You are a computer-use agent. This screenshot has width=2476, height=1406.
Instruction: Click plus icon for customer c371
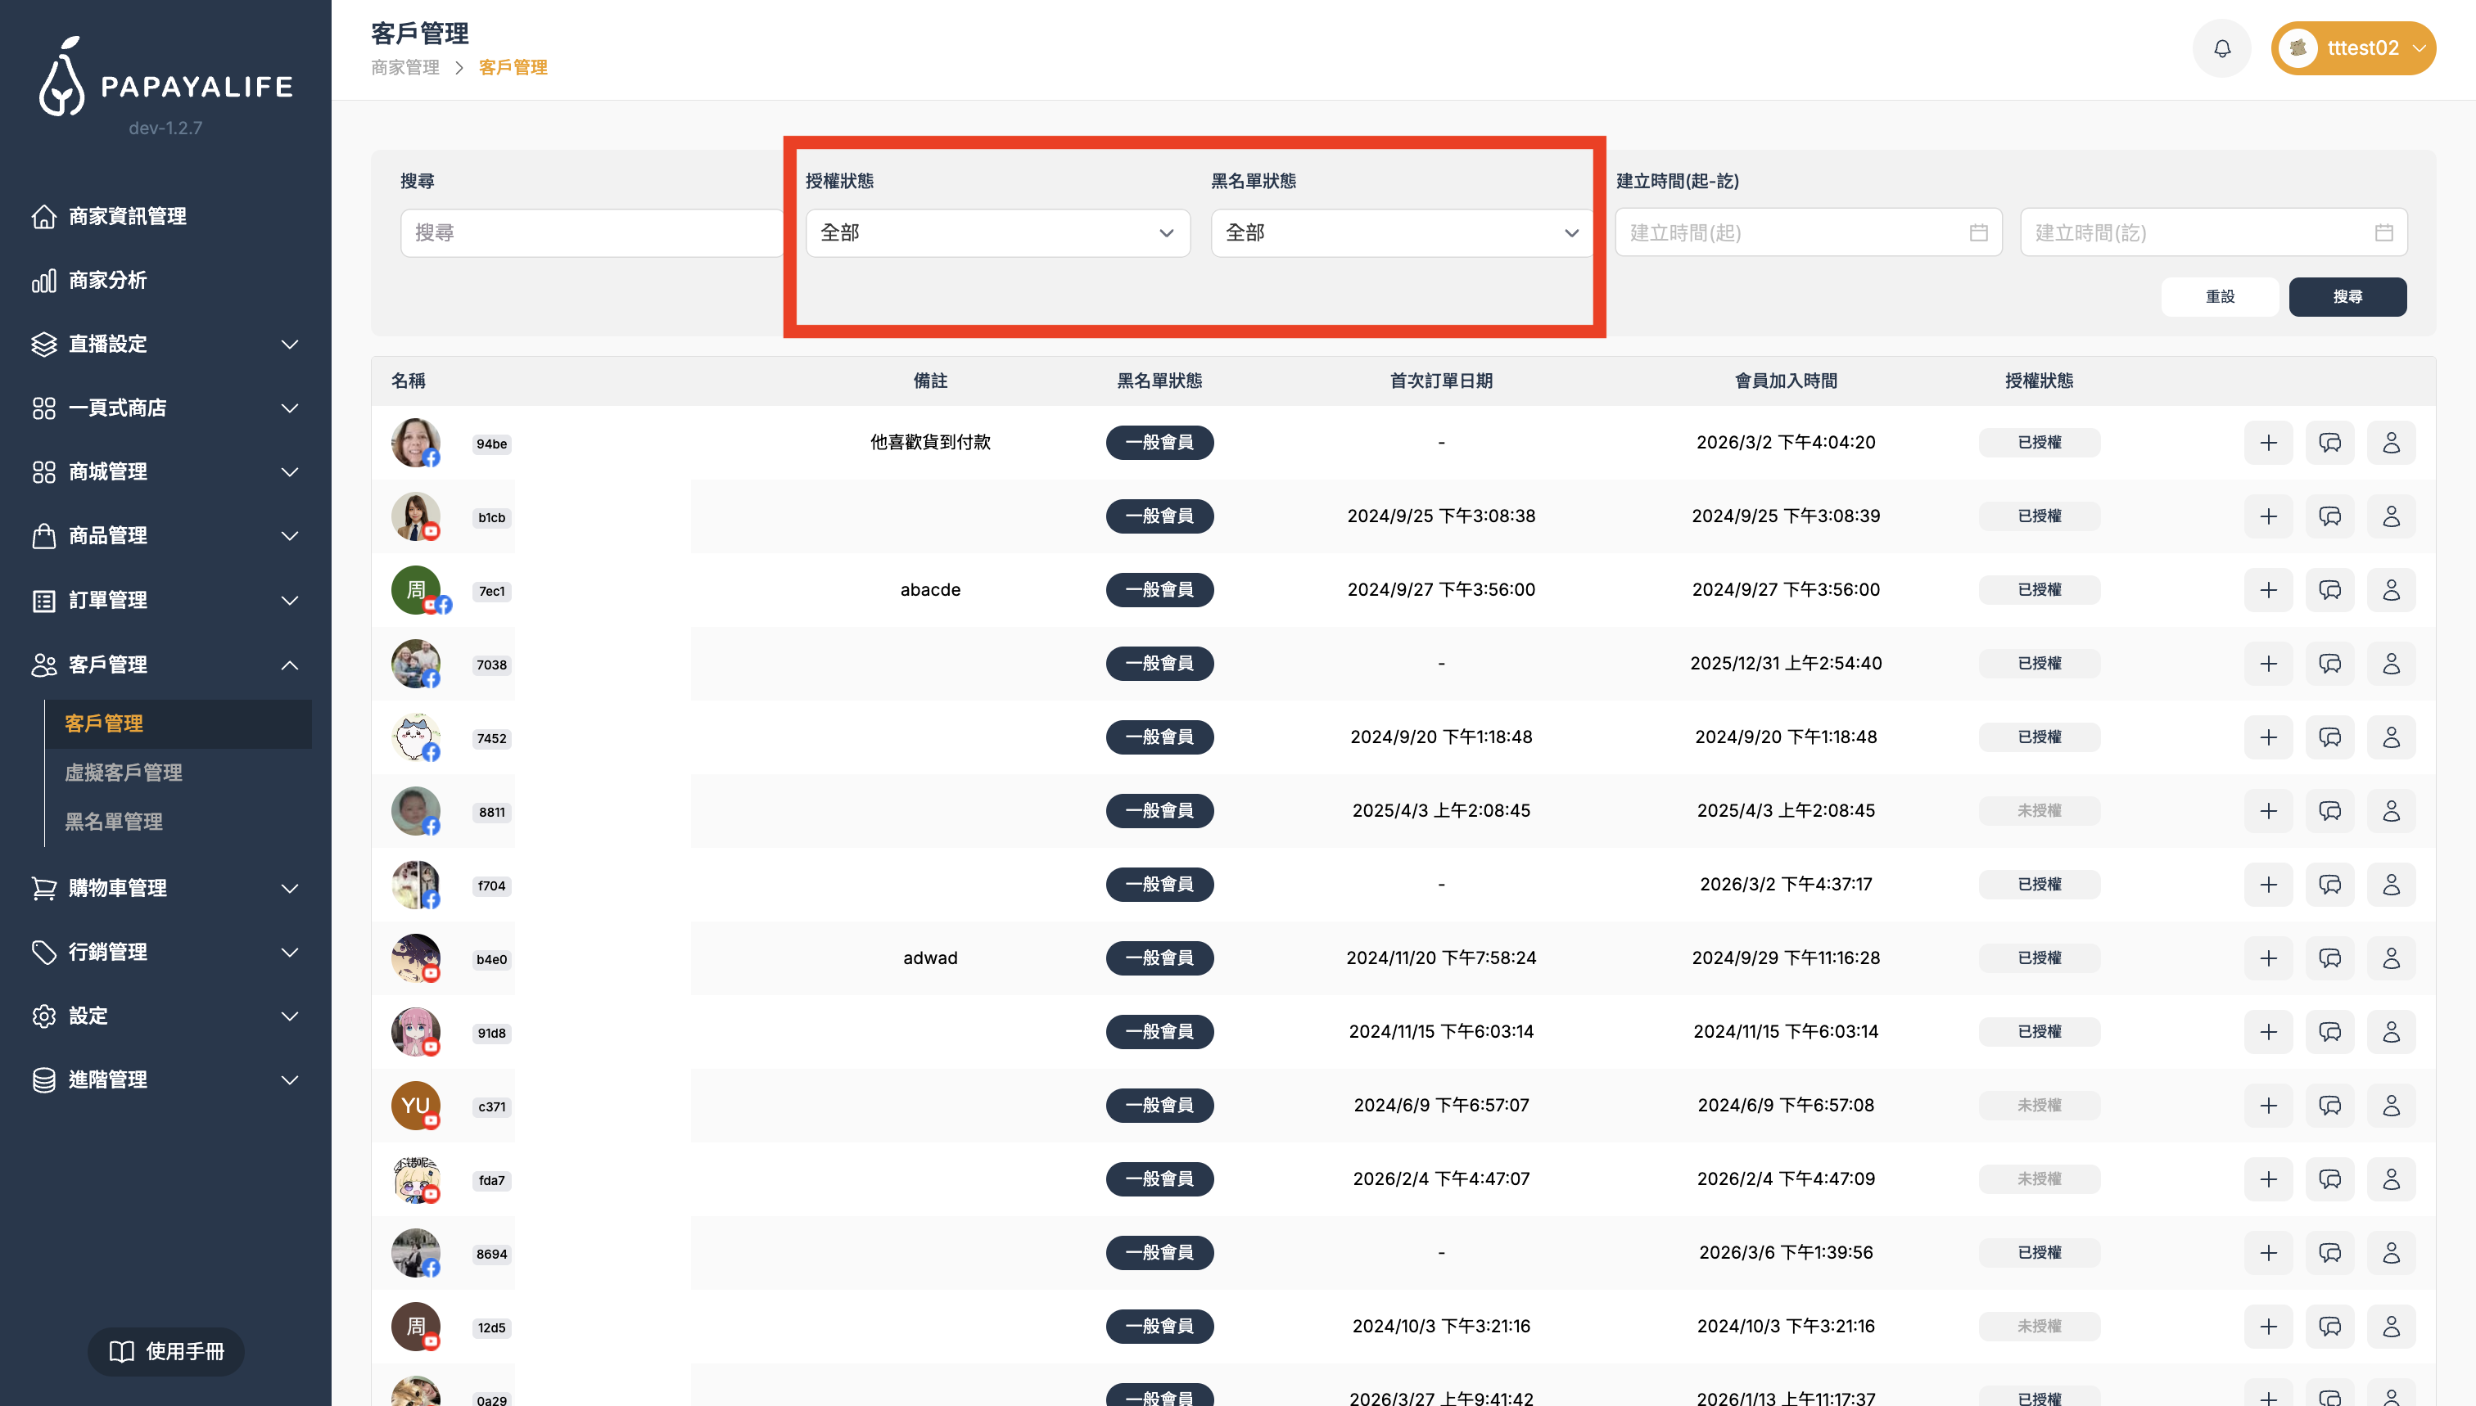pos(2268,1106)
